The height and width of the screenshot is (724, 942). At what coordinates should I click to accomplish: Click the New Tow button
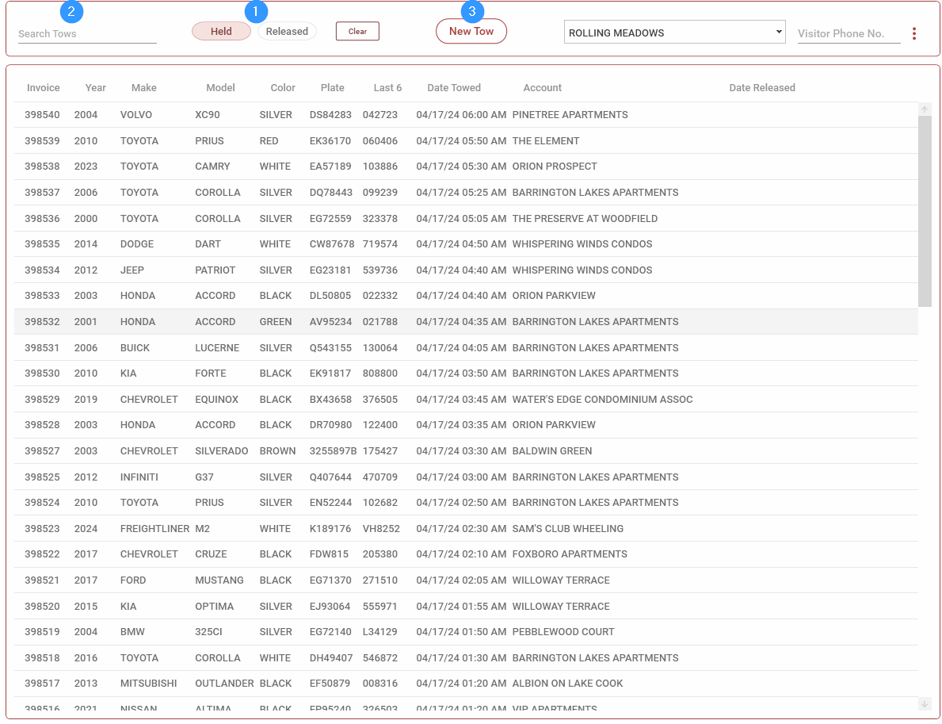pos(471,32)
